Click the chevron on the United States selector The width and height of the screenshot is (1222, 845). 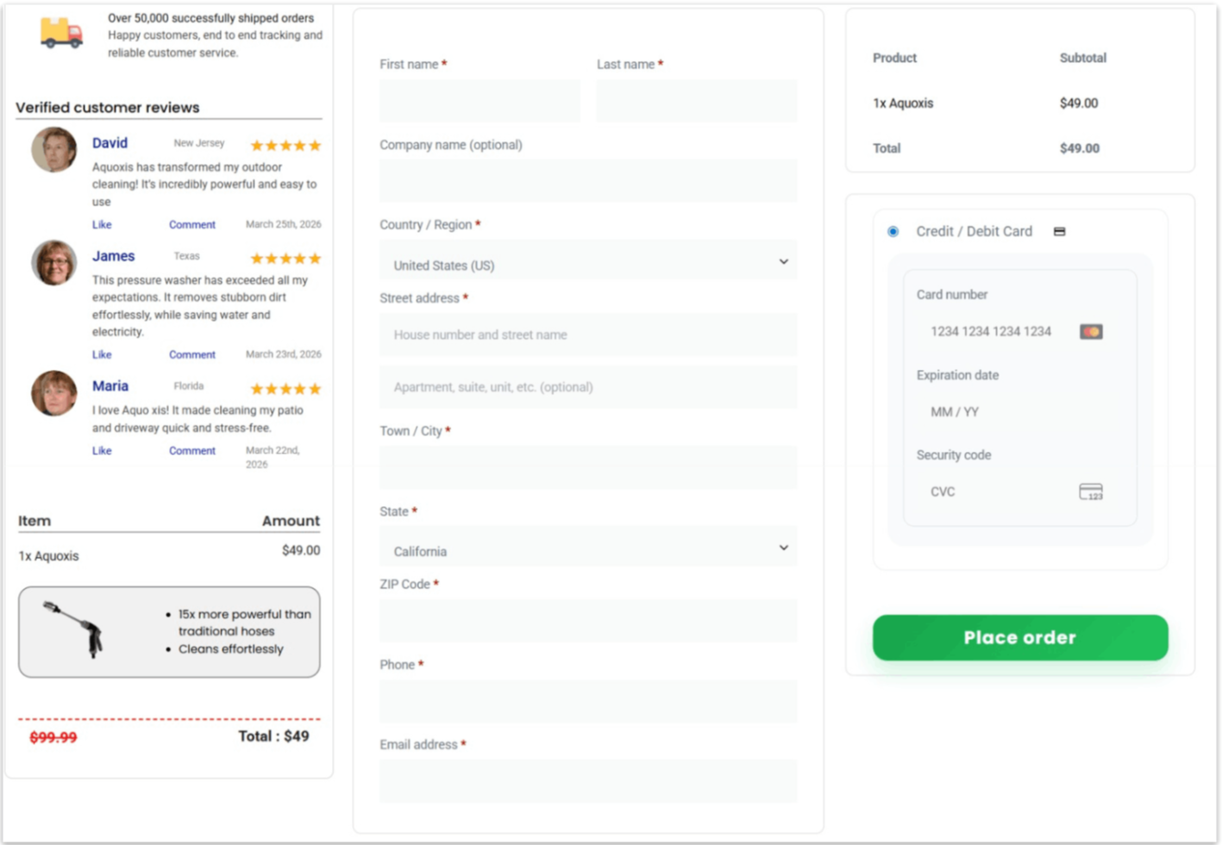click(782, 260)
